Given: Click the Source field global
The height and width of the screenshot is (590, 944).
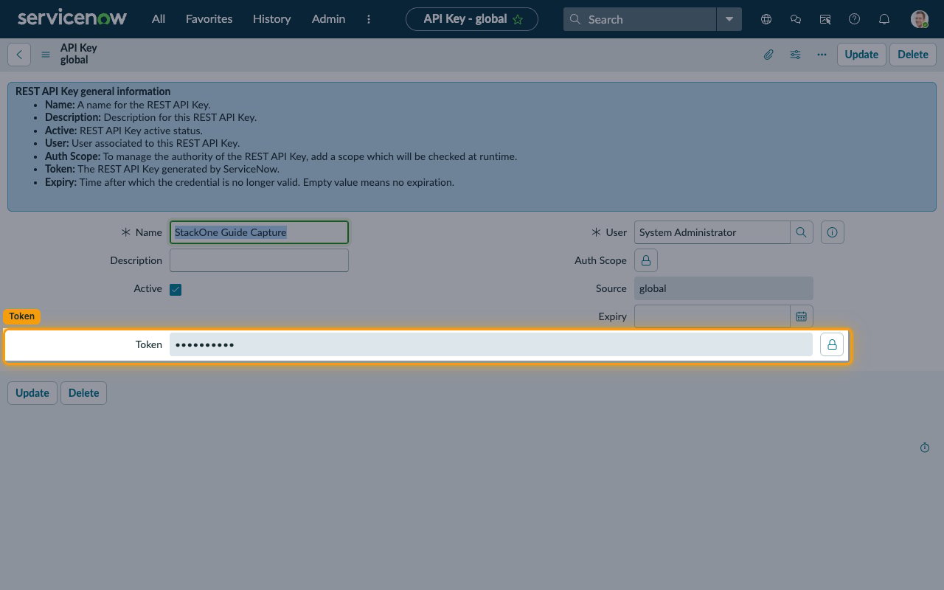Looking at the screenshot, I should [x=723, y=288].
